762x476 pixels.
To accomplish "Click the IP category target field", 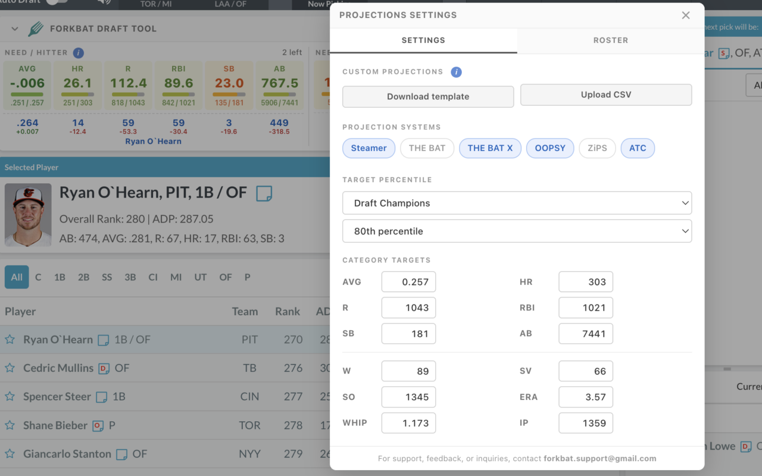I will pos(586,423).
